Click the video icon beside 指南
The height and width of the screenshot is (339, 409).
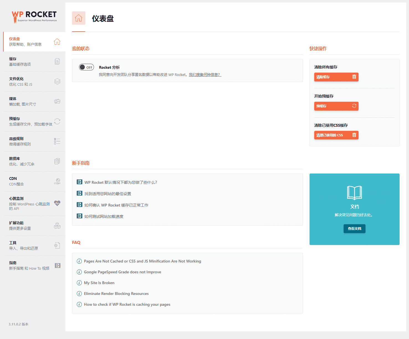pos(57,265)
